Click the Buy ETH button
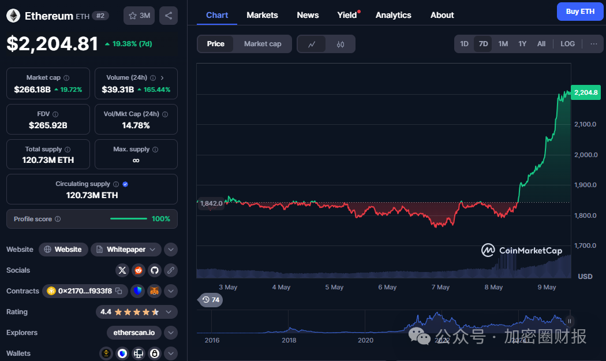606x361 pixels. click(580, 12)
